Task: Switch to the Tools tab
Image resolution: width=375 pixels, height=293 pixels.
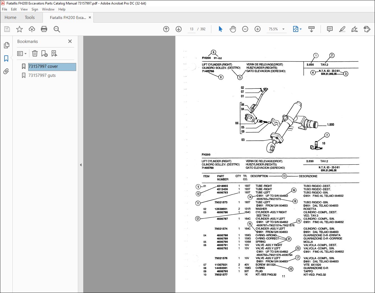Action: (30, 18)
